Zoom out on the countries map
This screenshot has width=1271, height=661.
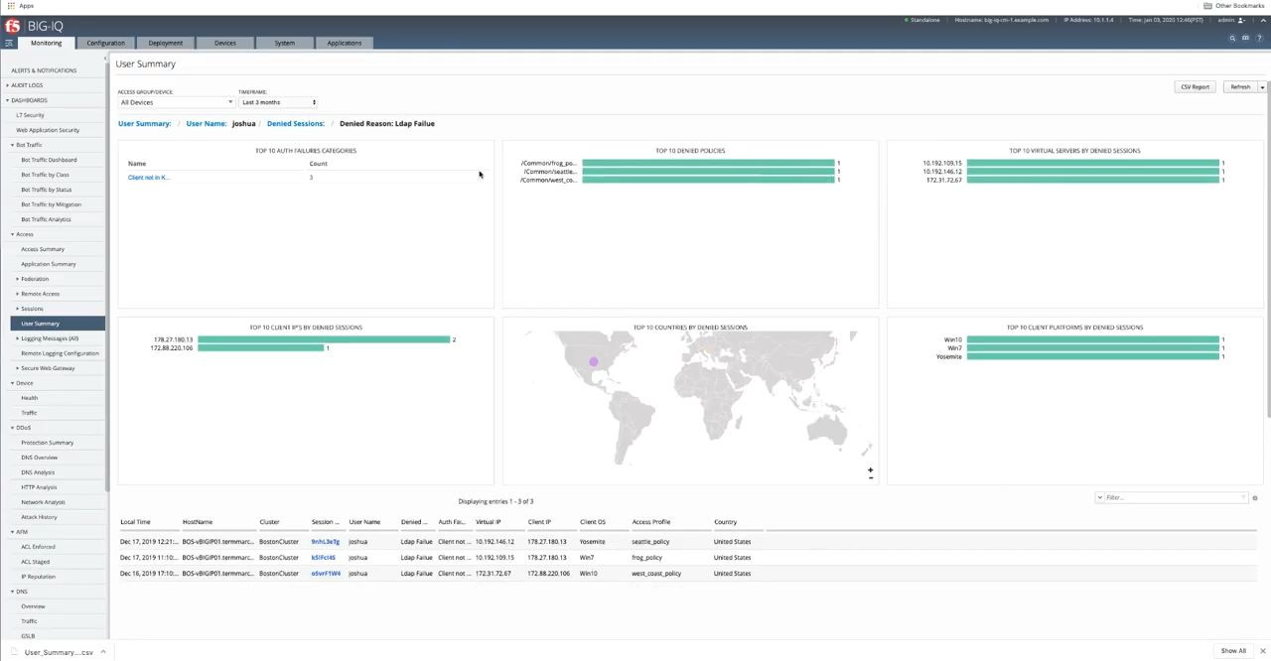(870, 478)
